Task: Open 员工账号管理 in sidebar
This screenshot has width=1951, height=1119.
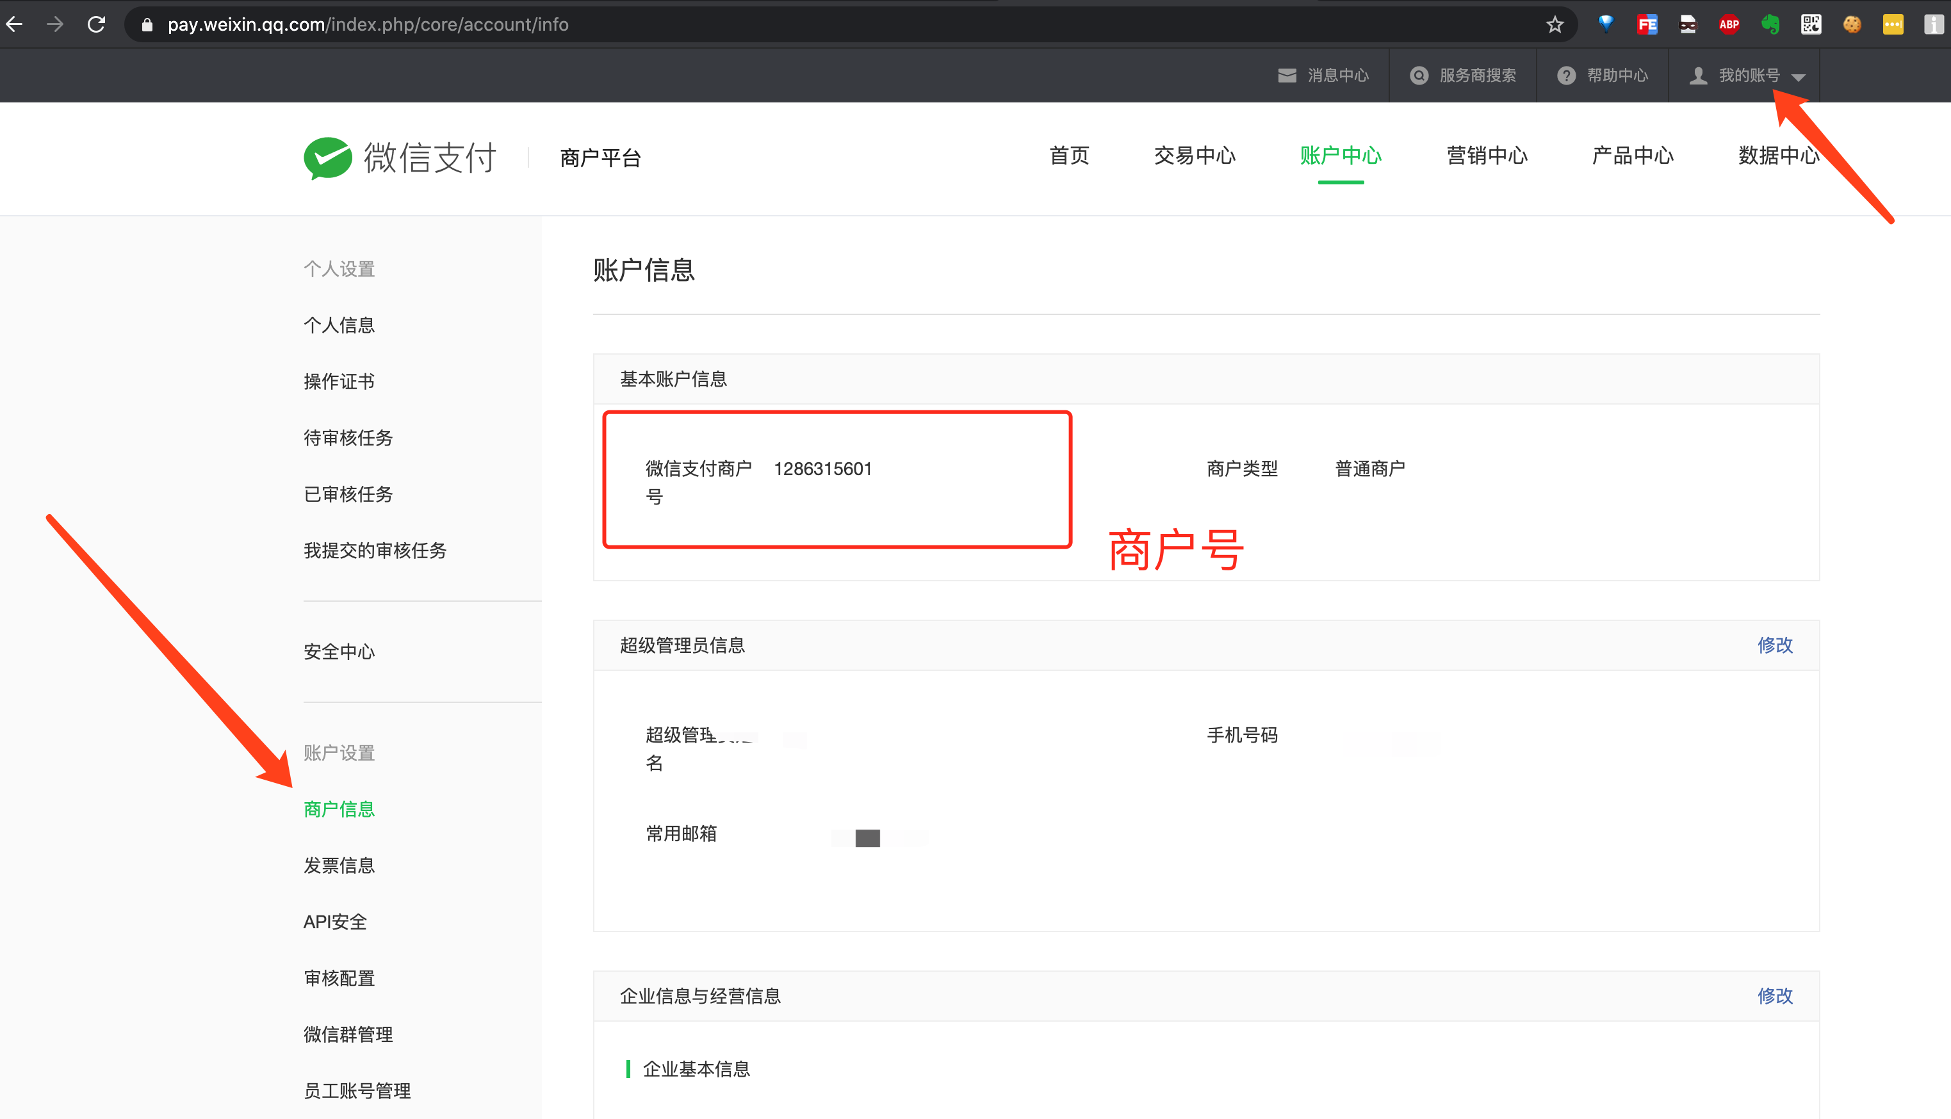Action: click(357, 1091)
